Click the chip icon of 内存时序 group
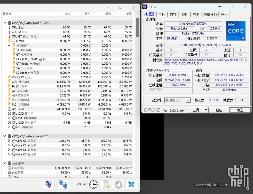 click(x=10, y=163)
